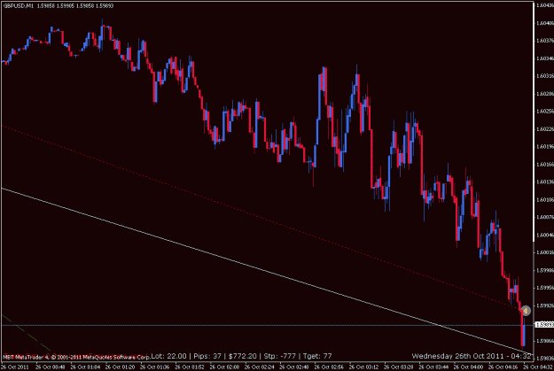Viewport: 554px width, 371px height.
Task: Click the '26 Oct 01:52' time axis label
Action: point(190,367)
